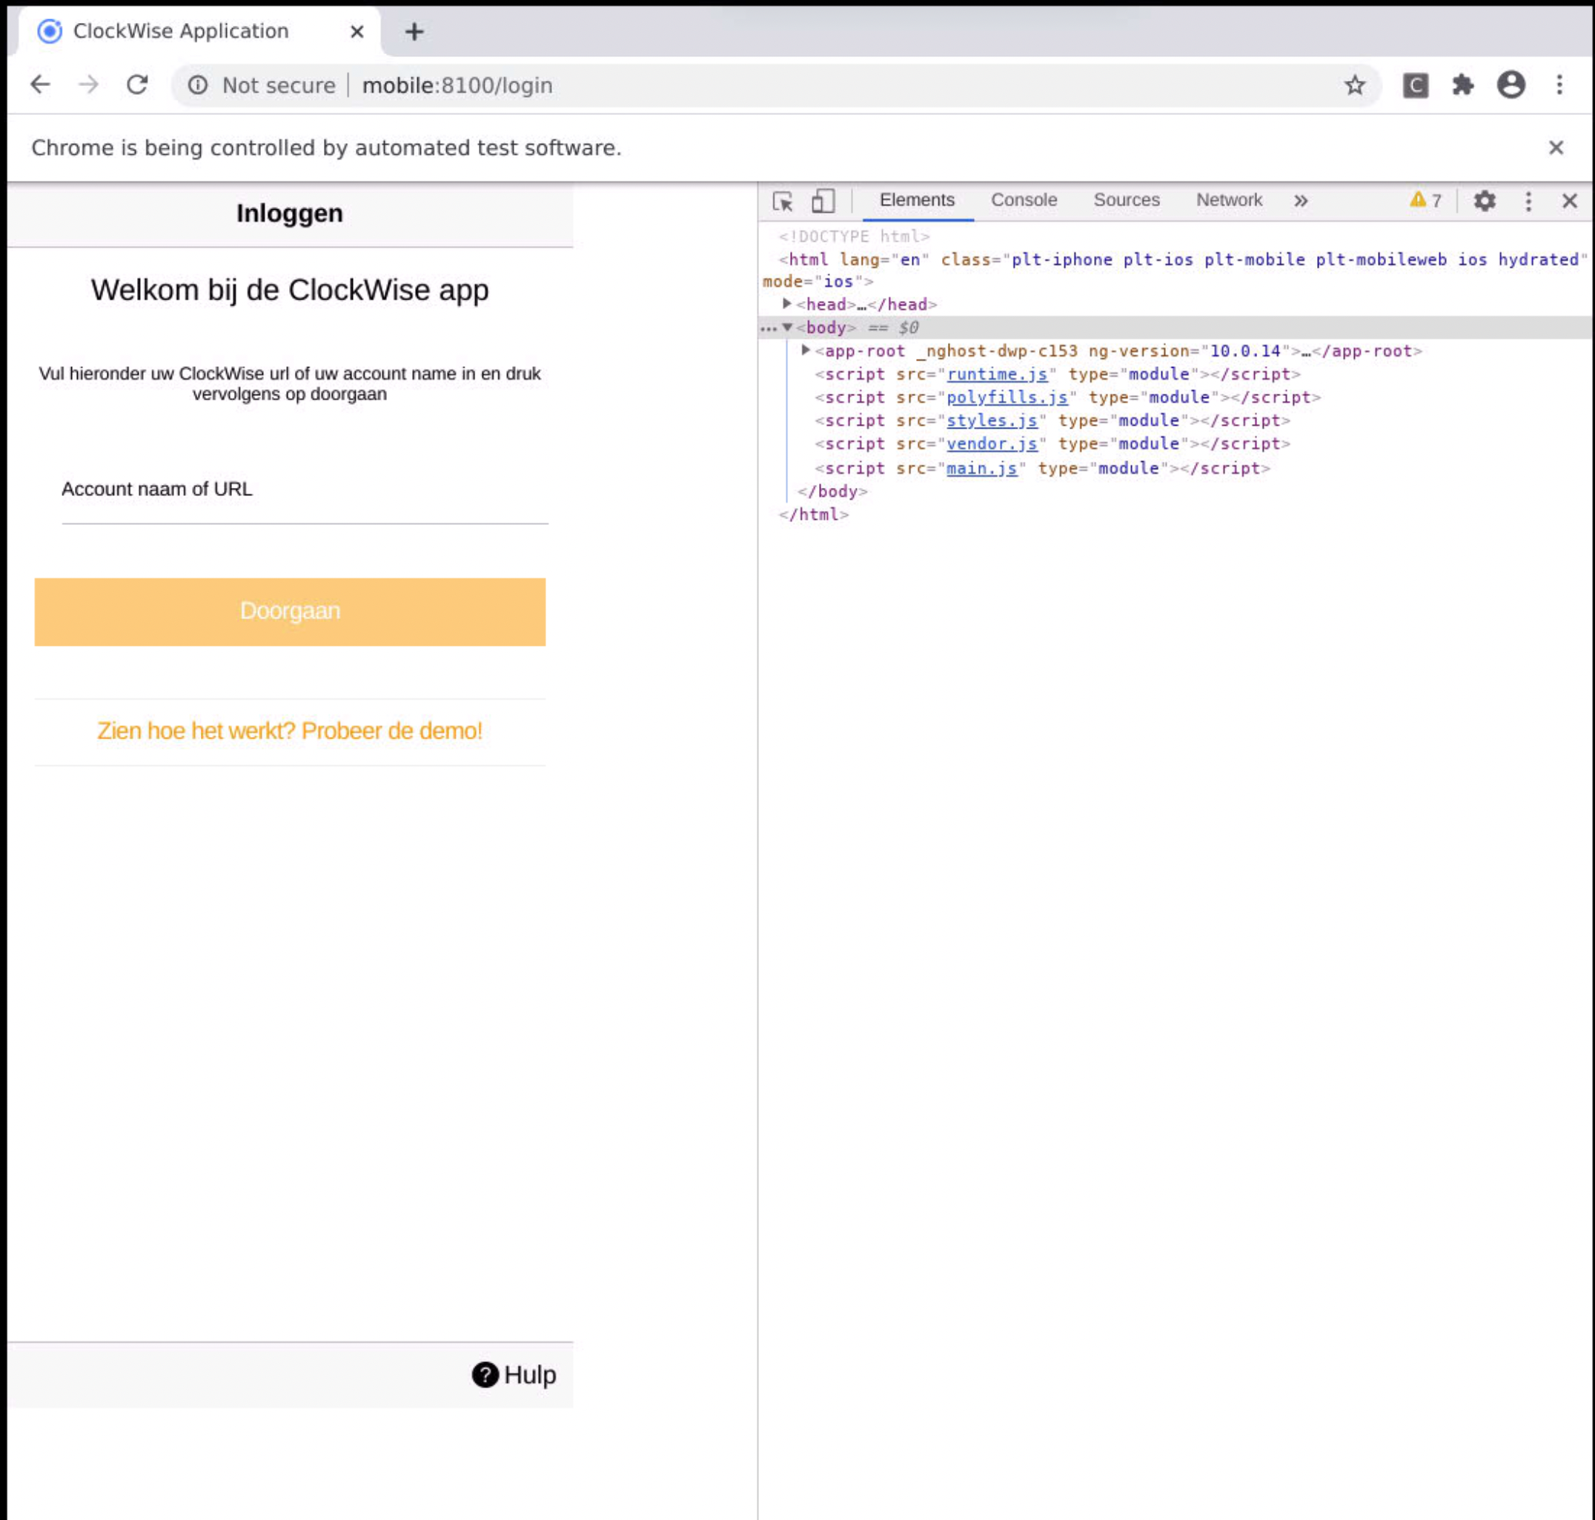Open the Chrome profile avatar
The height and width of the screenshot is (1520, 1595).
[x=1511, y=85]
